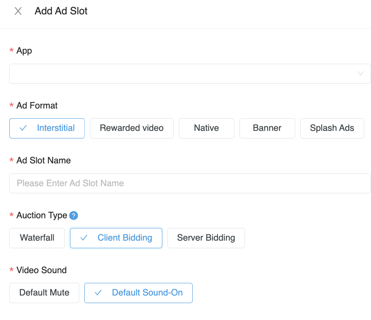Select the Splash Ads format
371x320 pixels.
click(x=332, y=128)
